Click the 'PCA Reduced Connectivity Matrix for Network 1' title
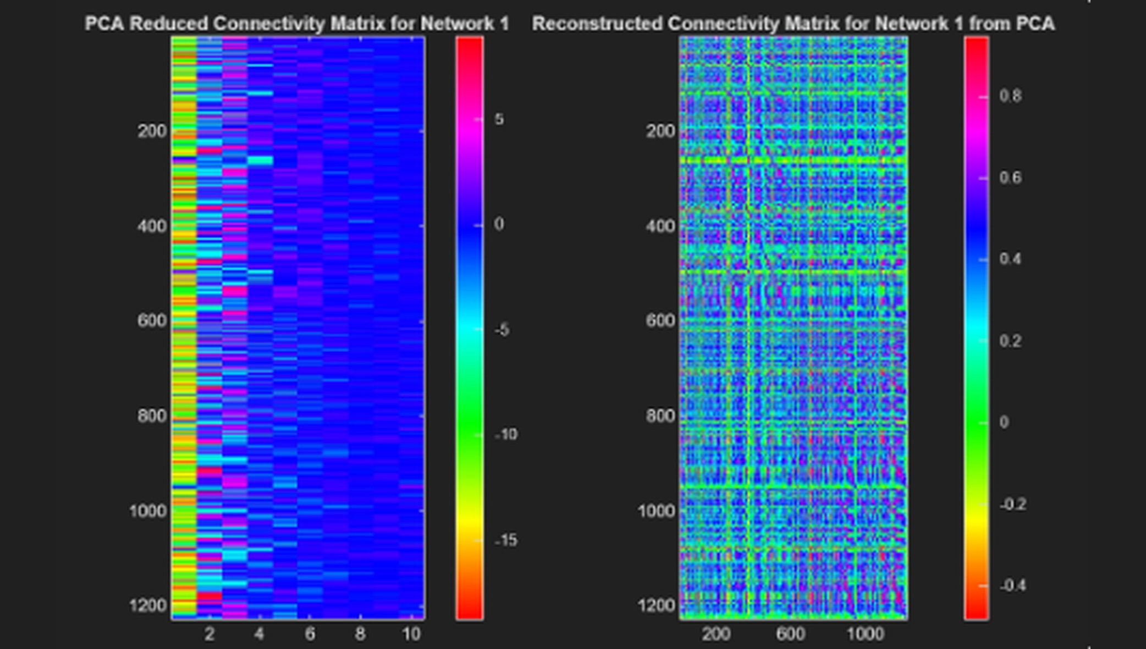 point(297,24)
